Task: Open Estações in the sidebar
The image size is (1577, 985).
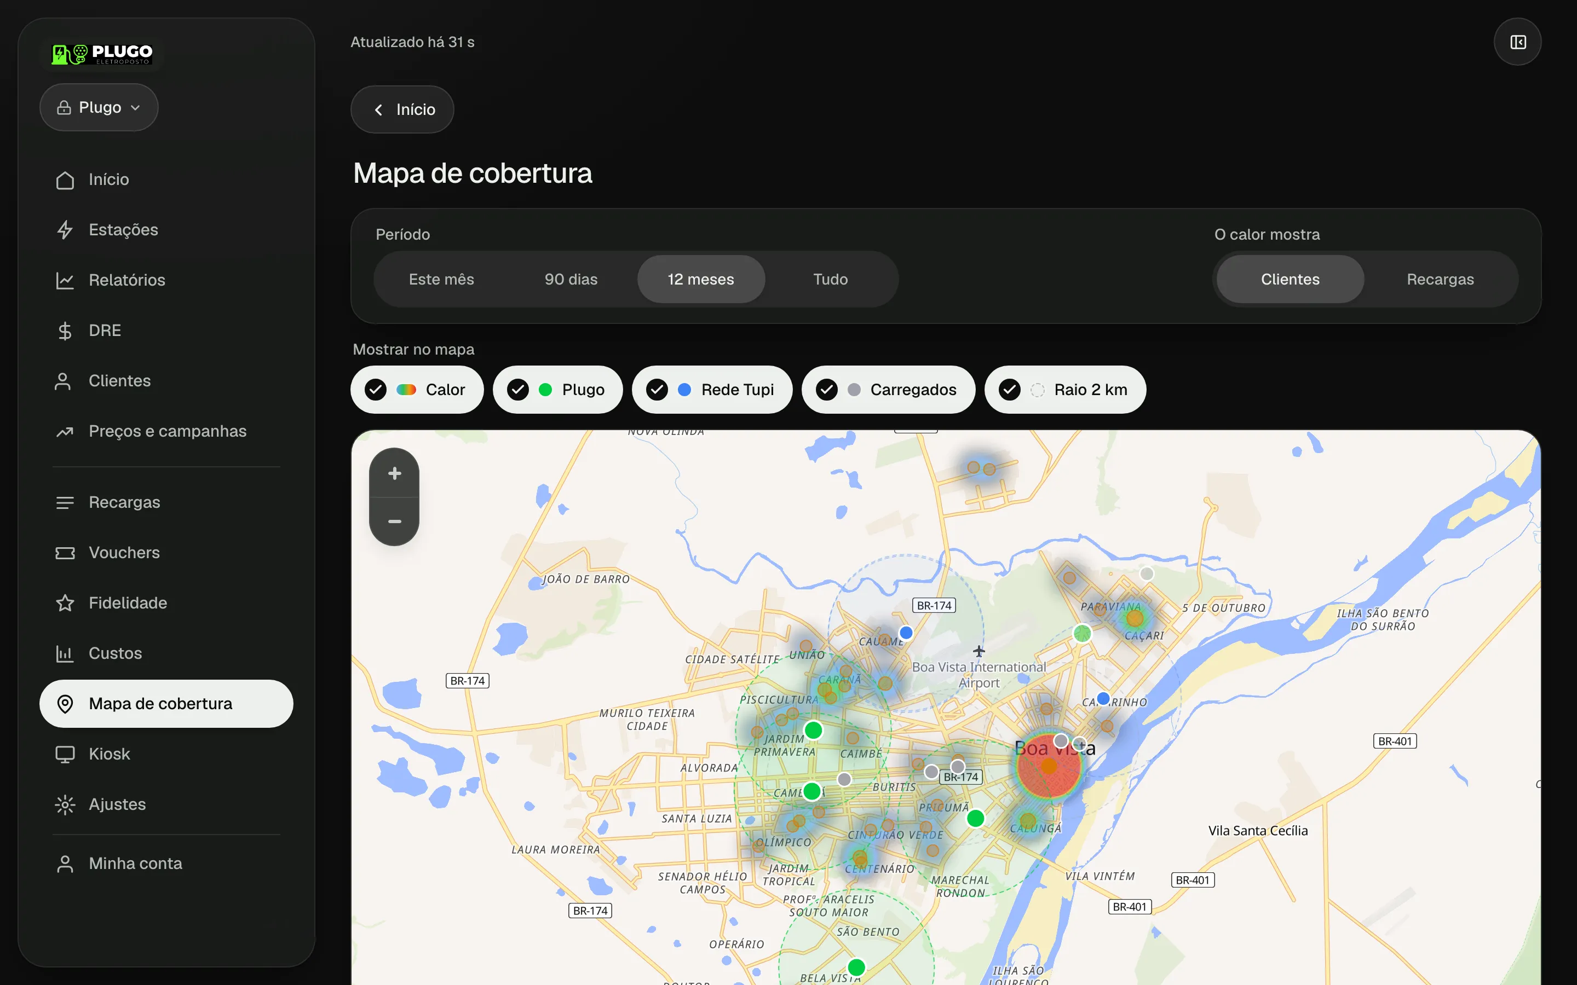Action: tap(166, 230)
